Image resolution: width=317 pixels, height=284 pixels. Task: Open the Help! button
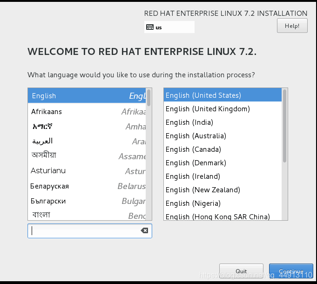tap(292, 26)
